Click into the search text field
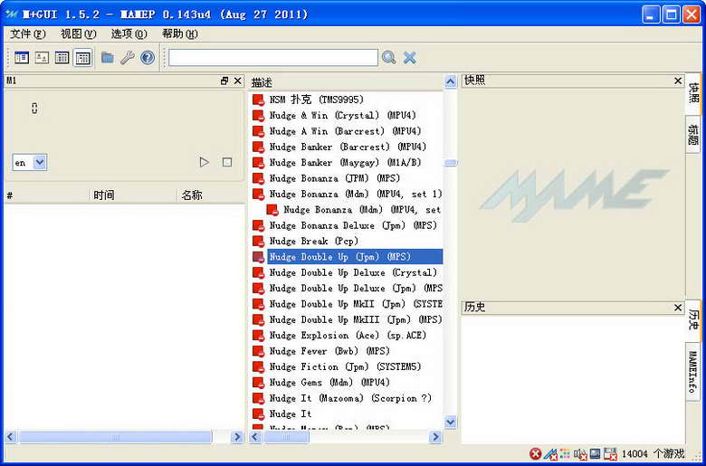Viewport: 706px width, 466px height. pos(272,58)
